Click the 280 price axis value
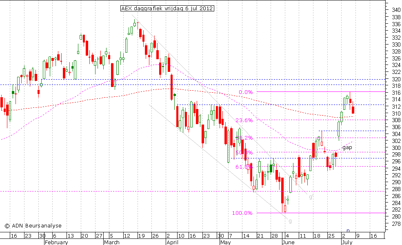The height and width of the screenshot is (245, 402). pyautogui.click(x=396, y=216)
